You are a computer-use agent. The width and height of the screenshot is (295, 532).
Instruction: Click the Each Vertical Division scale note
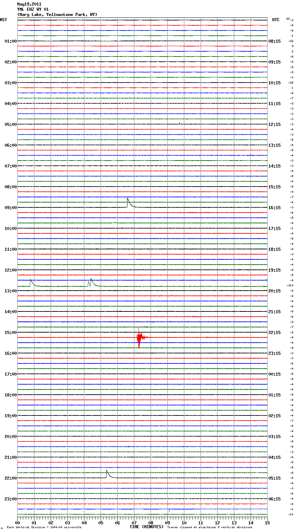44,527
